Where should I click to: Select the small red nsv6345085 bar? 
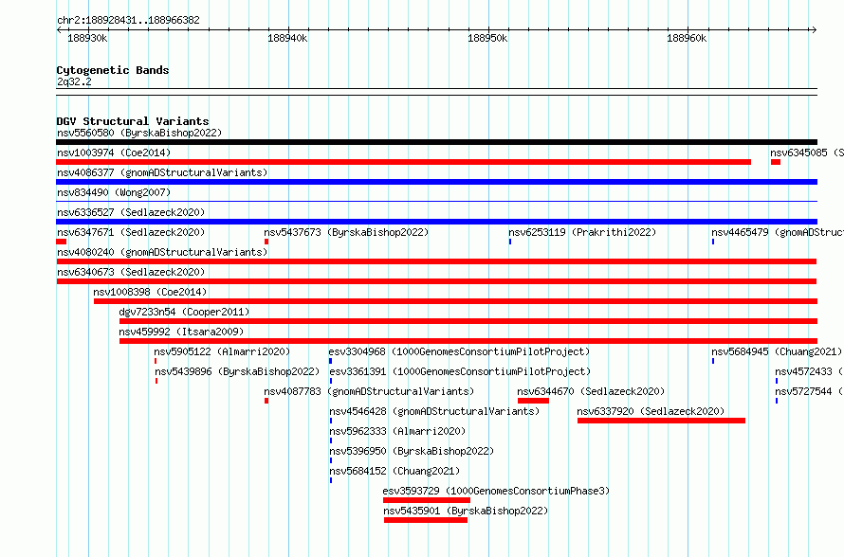[x=775, y=162]
